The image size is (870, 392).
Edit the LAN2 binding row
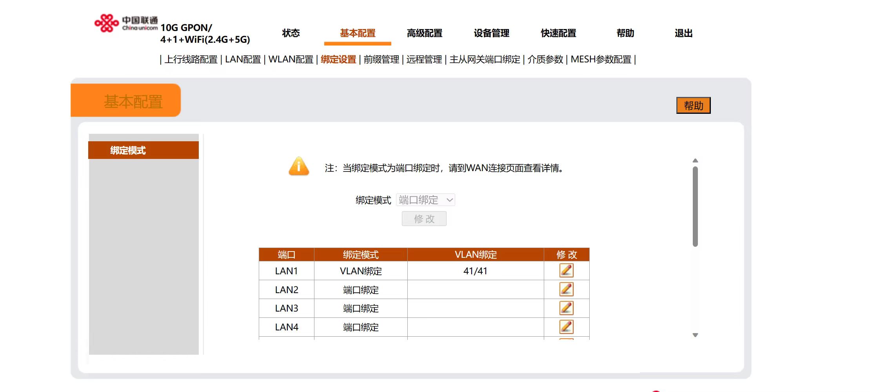click(x=566, y=289)
